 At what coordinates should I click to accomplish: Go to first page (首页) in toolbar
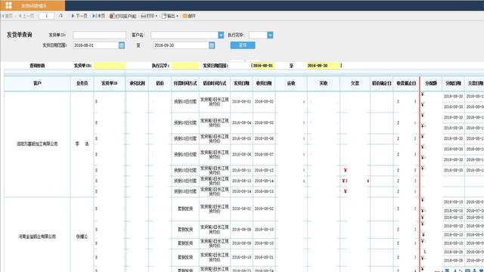[7, 16]
